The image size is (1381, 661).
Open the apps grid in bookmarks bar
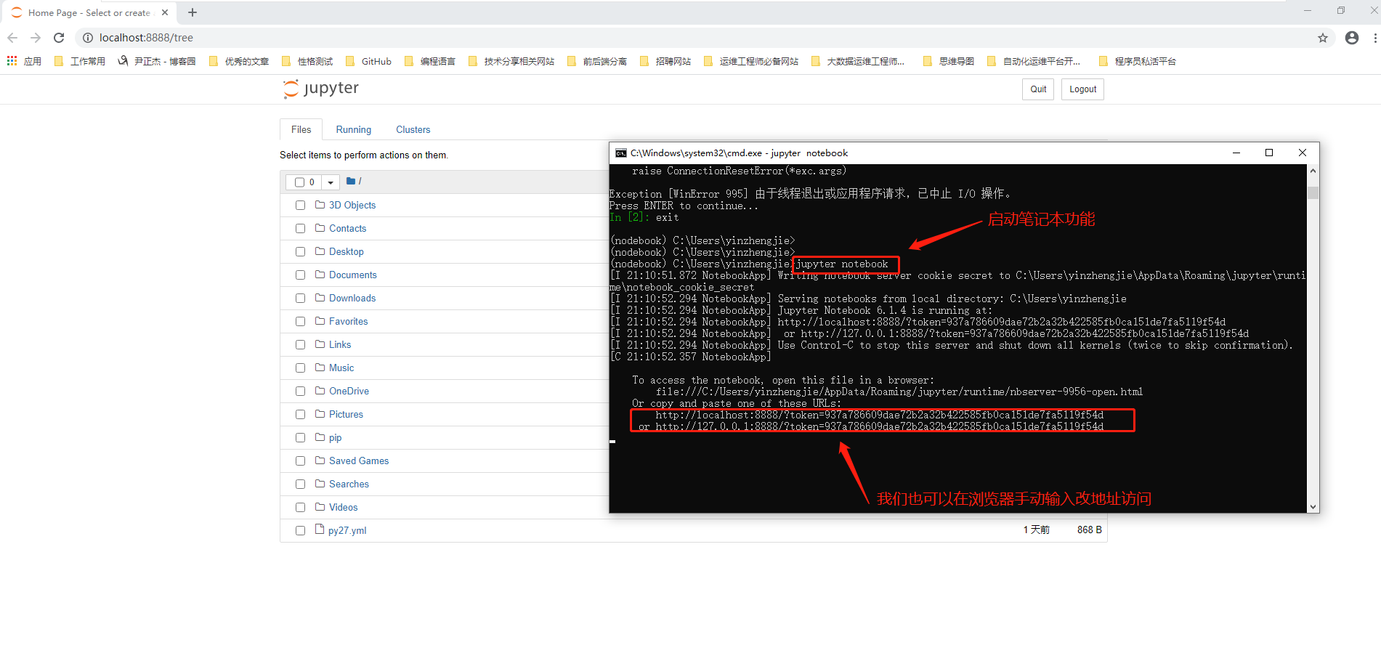12,61
